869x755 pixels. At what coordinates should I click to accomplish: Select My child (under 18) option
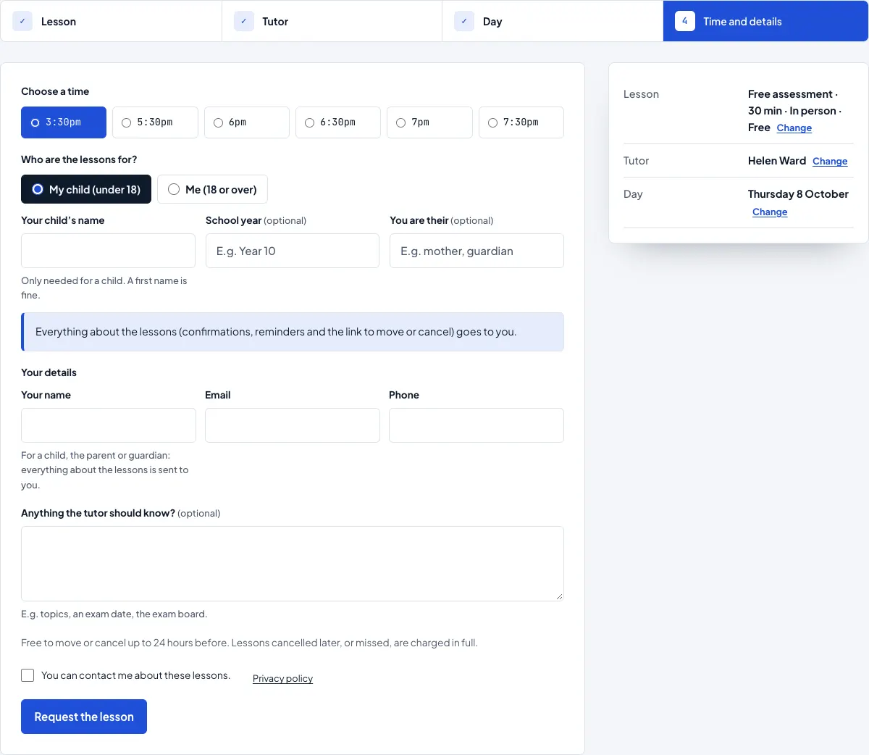point(86,189)
